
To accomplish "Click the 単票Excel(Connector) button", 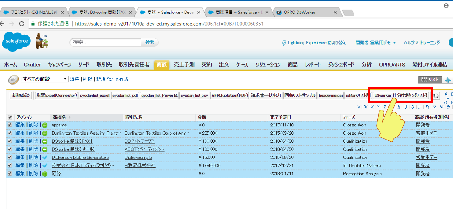I will (56, 96).
